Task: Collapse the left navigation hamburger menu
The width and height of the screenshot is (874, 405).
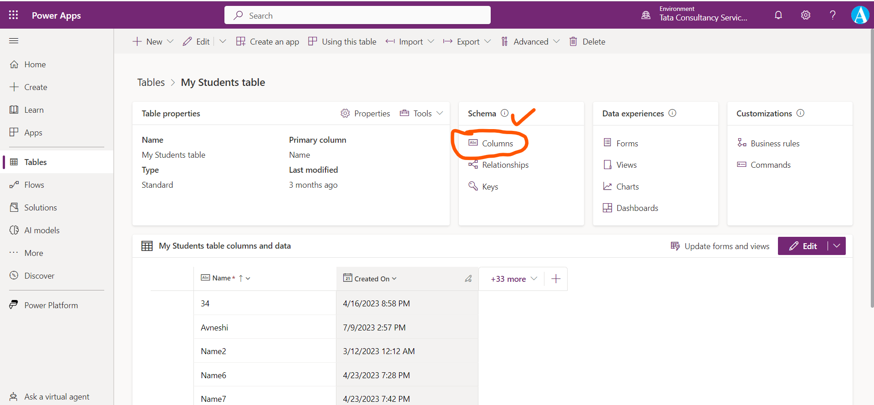Action: 14,41
